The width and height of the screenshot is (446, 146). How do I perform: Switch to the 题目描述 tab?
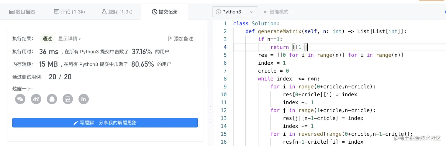22,12
